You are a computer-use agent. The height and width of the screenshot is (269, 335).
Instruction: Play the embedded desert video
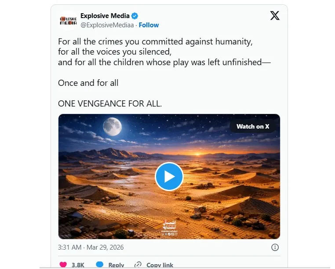coord(169,177)
